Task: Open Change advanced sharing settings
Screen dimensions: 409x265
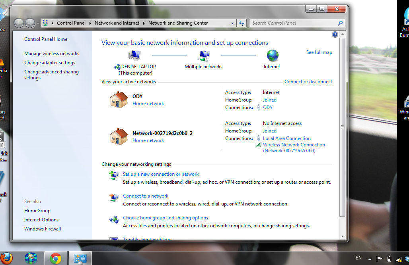Action: pos(51,75)
